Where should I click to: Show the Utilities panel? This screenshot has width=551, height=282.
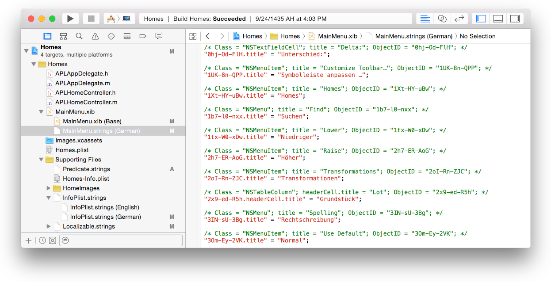[515, 18]
